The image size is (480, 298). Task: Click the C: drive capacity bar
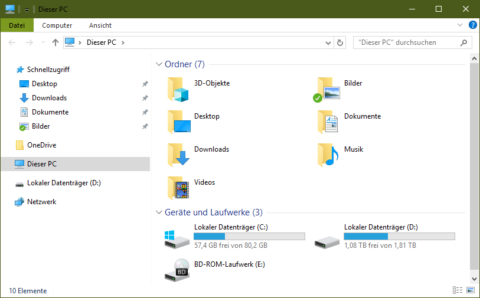(249, 236)
